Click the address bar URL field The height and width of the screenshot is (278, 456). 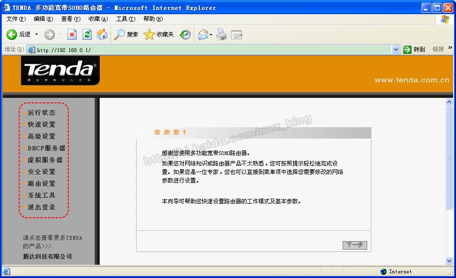tap(213, 50)
